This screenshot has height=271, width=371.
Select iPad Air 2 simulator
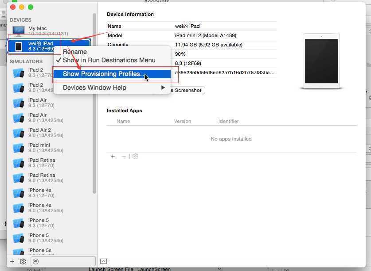coord(51,133)
